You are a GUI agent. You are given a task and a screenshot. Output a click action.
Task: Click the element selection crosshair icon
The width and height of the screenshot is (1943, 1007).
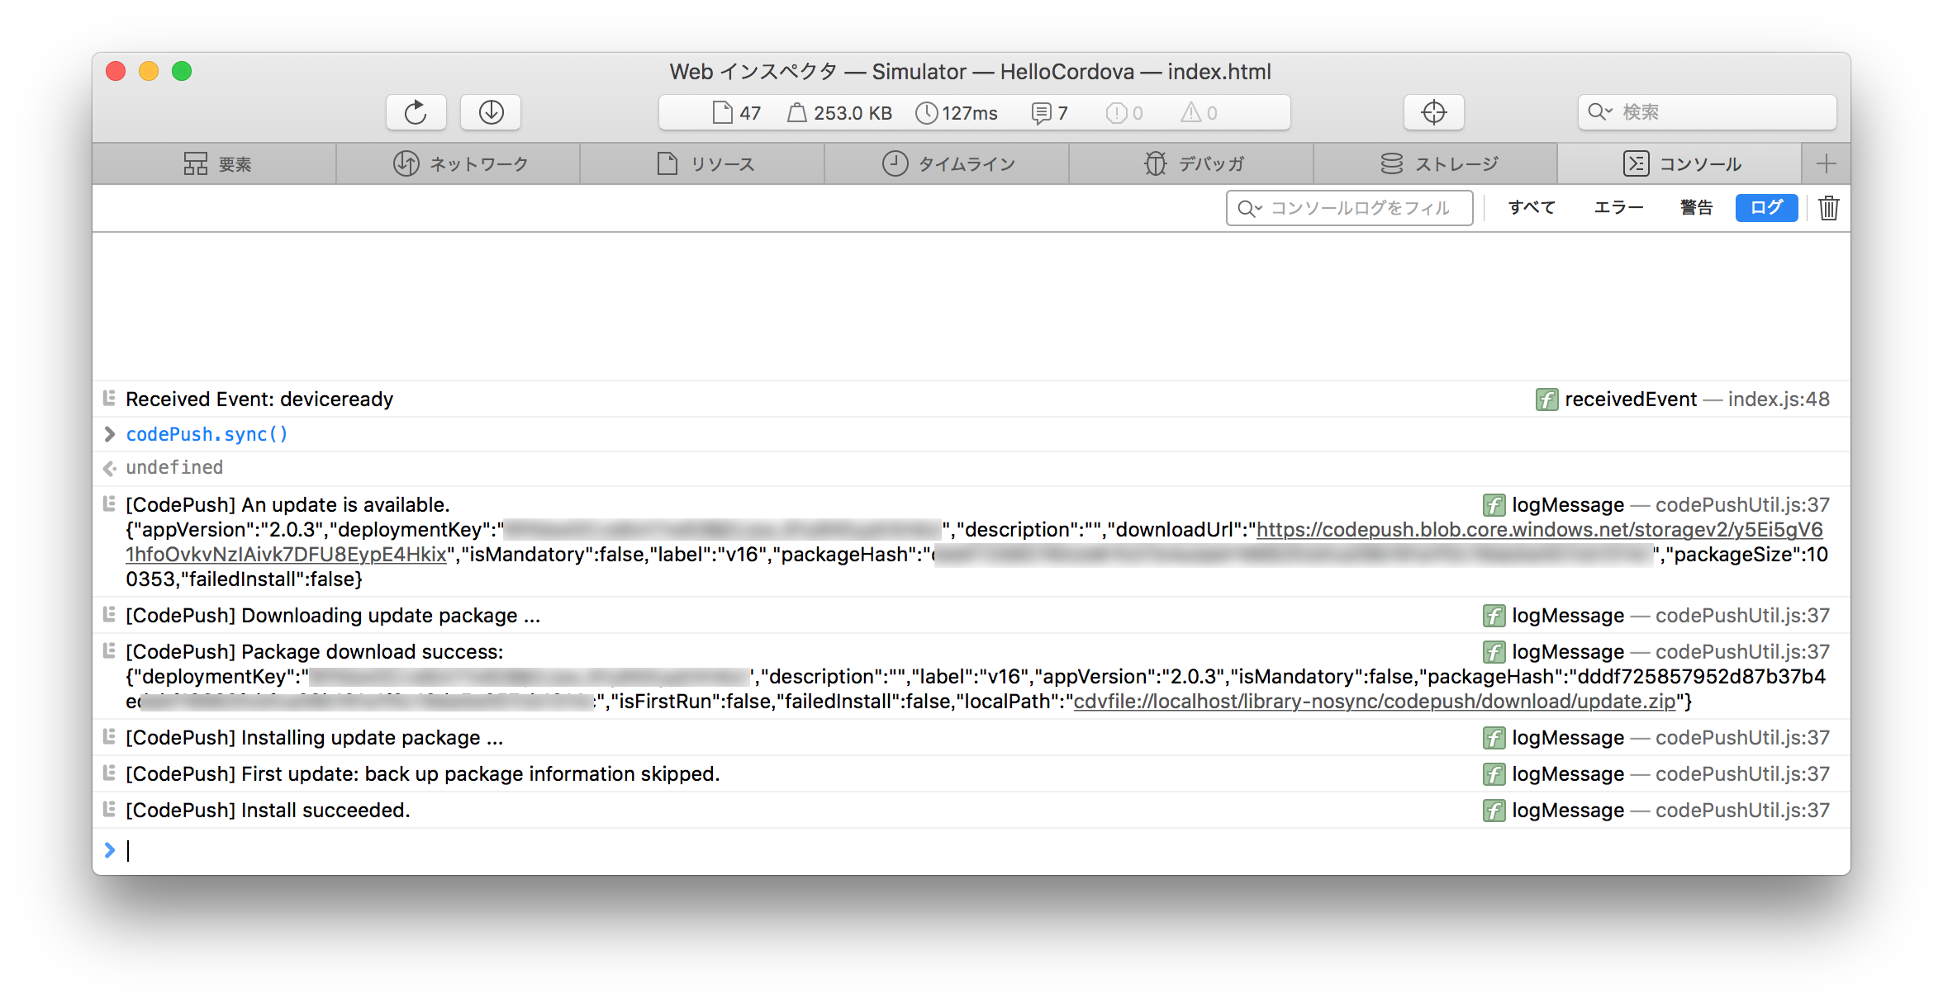(x=1433, y=112)
